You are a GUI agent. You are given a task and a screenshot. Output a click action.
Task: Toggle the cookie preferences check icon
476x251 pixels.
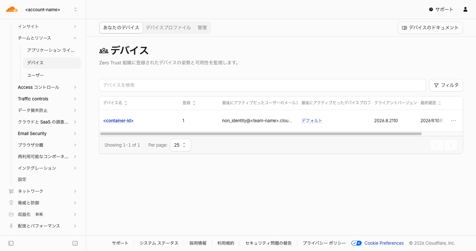[x=356, y=243]
